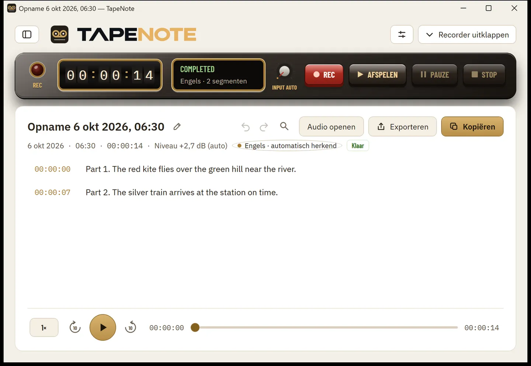
Task: Click the TapeNote icon in the title bar
Action: coord(12,8)
